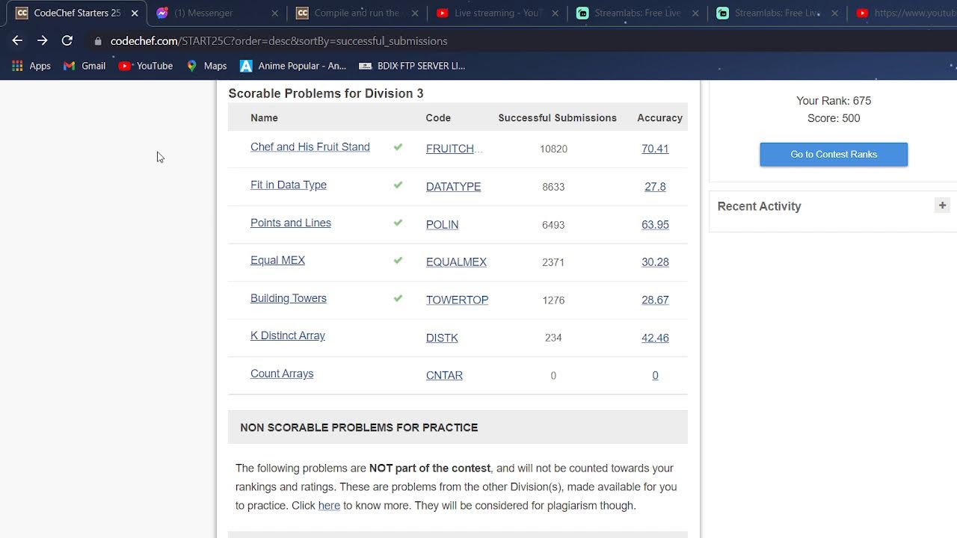Screen dimensions: 957x538
Task: Reload the page with the refresh icon
Action: click(67, 41)
